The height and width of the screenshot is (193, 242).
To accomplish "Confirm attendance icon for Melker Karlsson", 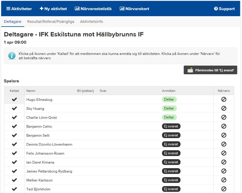I will (224, 180).
